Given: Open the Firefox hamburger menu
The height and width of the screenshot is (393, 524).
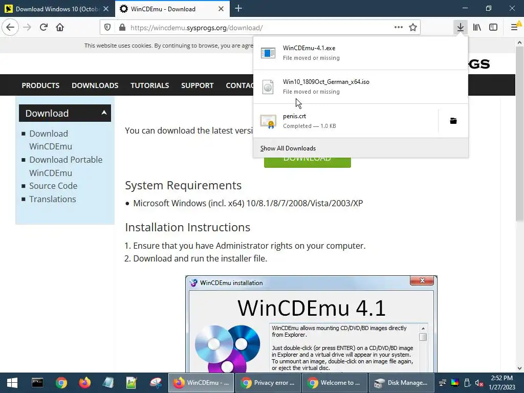Looking at the screenshot, I should (x=515, y=27).
